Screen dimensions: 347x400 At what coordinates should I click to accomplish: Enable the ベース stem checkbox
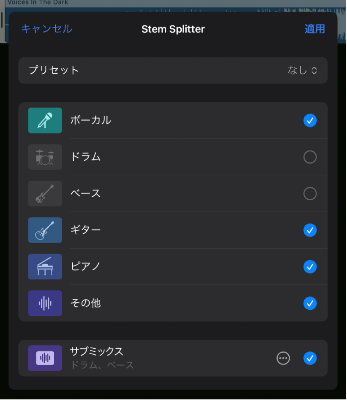[x=310, y=193]
